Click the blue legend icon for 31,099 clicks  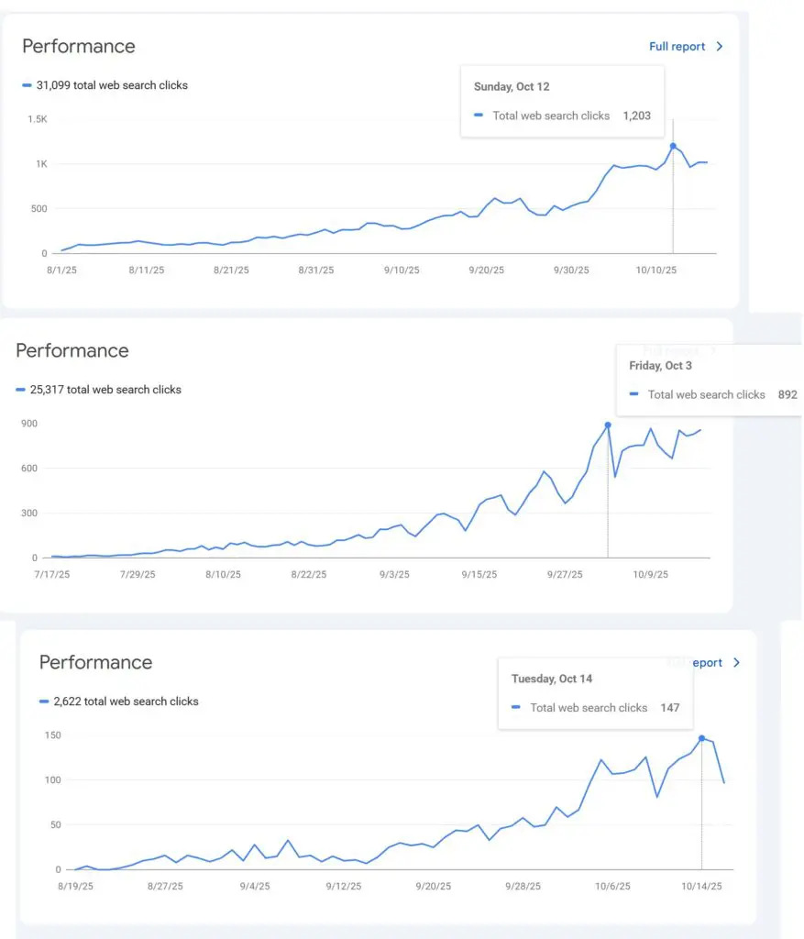[x=26, y=84]
